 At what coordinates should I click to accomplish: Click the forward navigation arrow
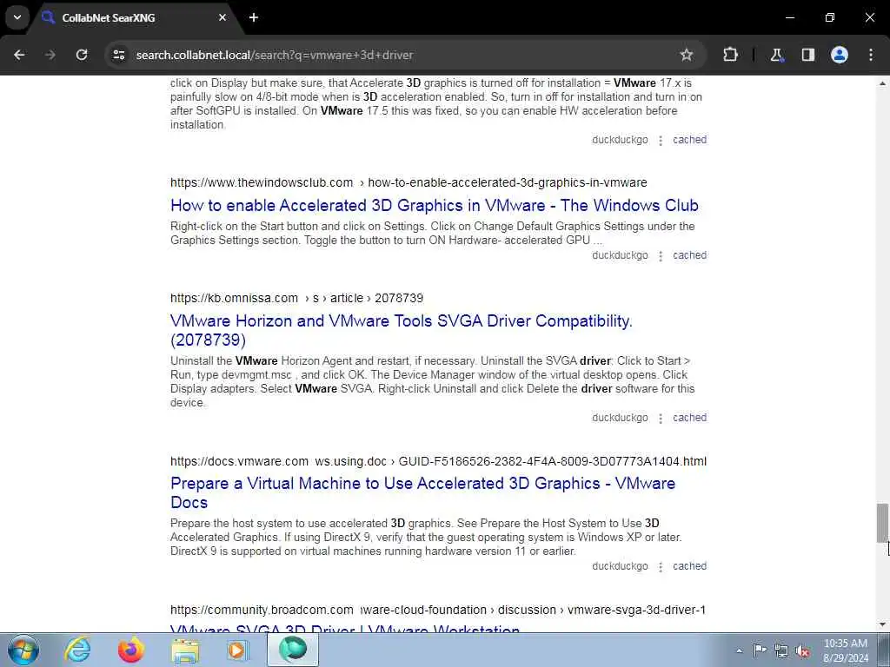pyautogui.click(x=50, y=55)
